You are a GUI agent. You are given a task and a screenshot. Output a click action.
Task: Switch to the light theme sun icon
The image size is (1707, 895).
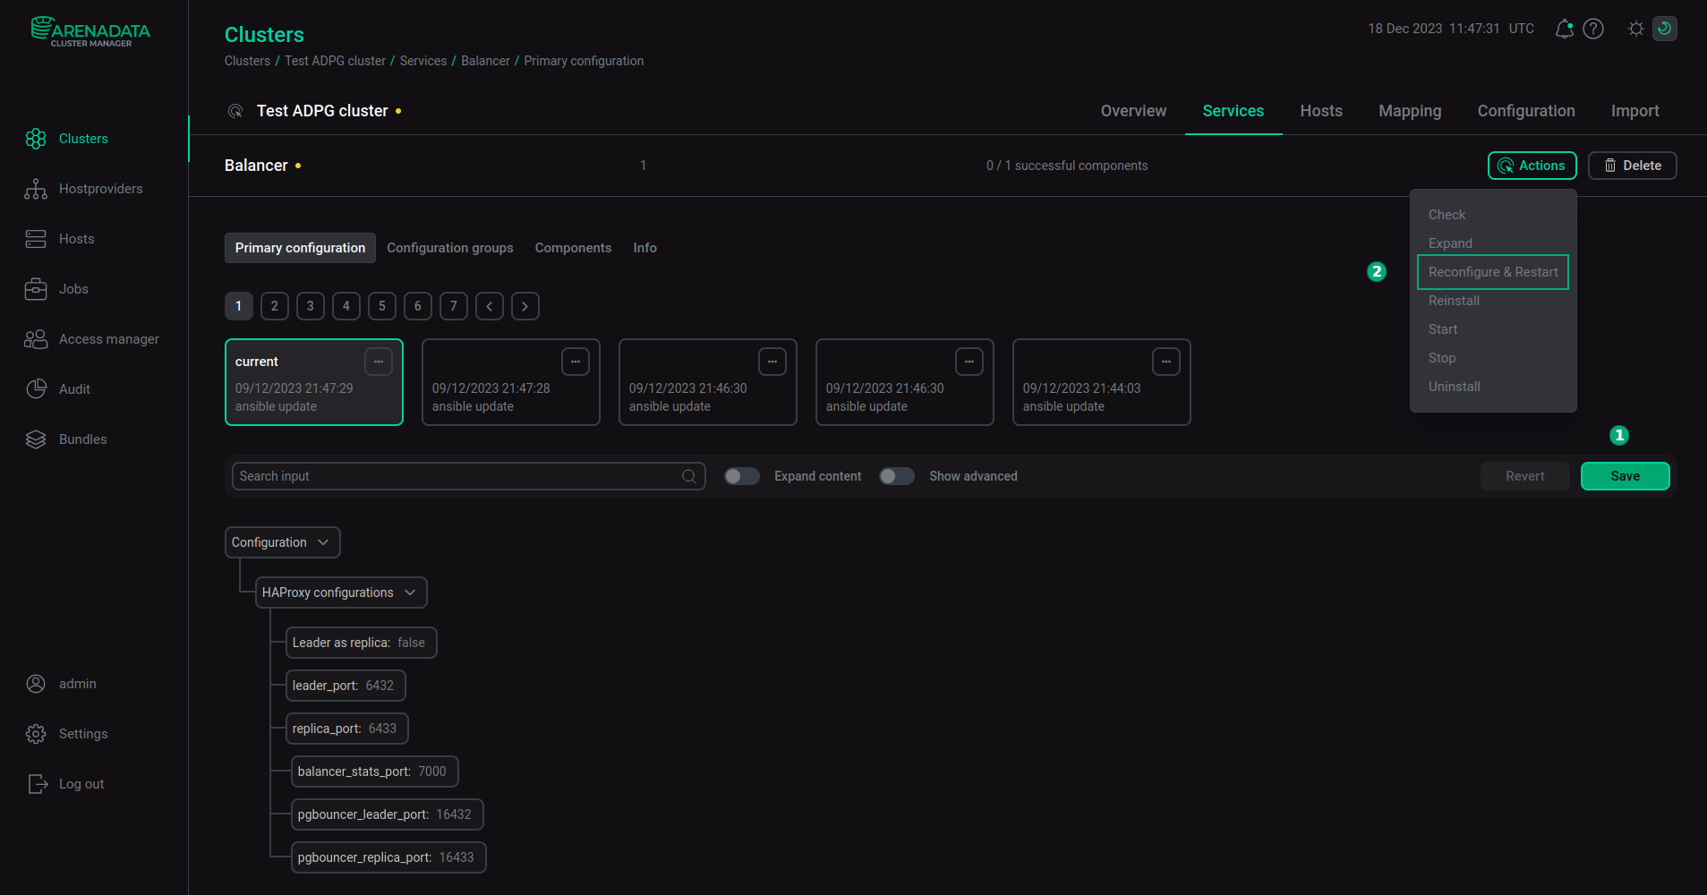click(1636, 29)
